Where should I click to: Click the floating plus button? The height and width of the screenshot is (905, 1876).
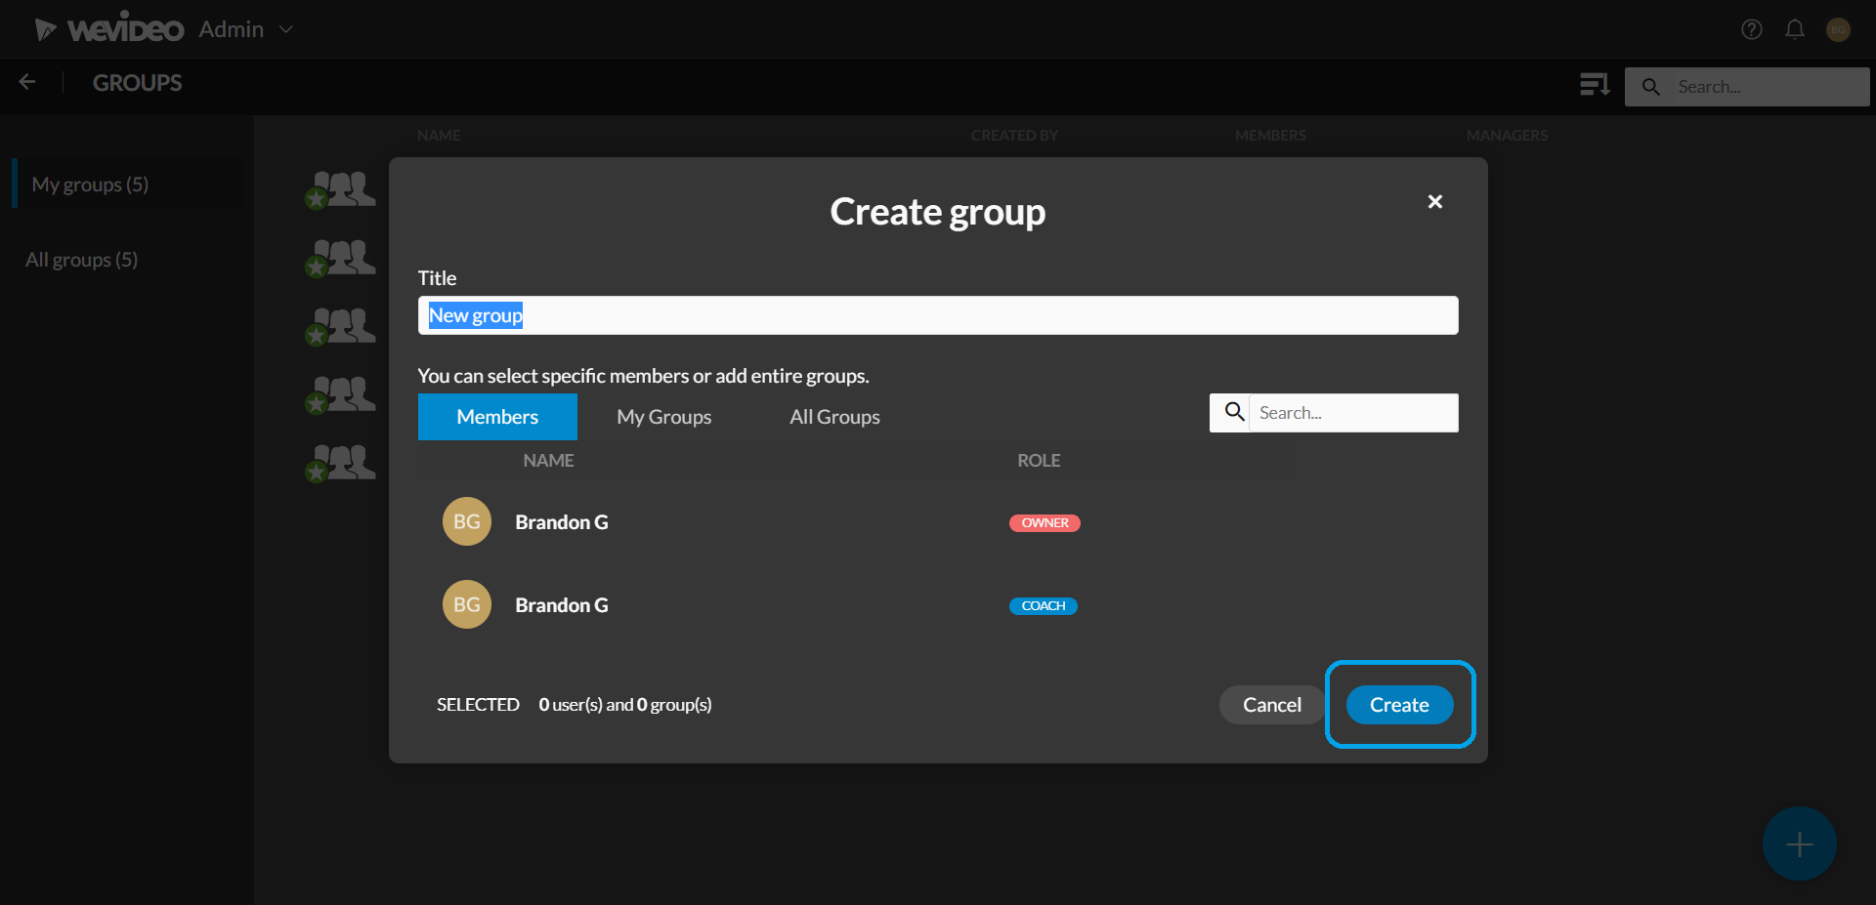point(1798,843)
